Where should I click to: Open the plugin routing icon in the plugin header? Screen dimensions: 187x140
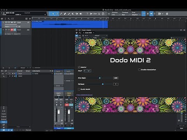point(80,33)
